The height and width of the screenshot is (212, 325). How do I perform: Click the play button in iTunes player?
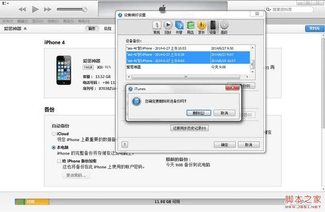pyautogui.click(x=35, y=9)
